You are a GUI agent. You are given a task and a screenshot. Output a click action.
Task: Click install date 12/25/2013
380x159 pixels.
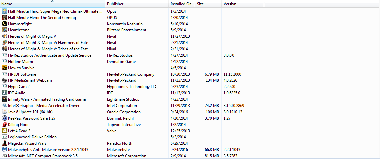180,131
